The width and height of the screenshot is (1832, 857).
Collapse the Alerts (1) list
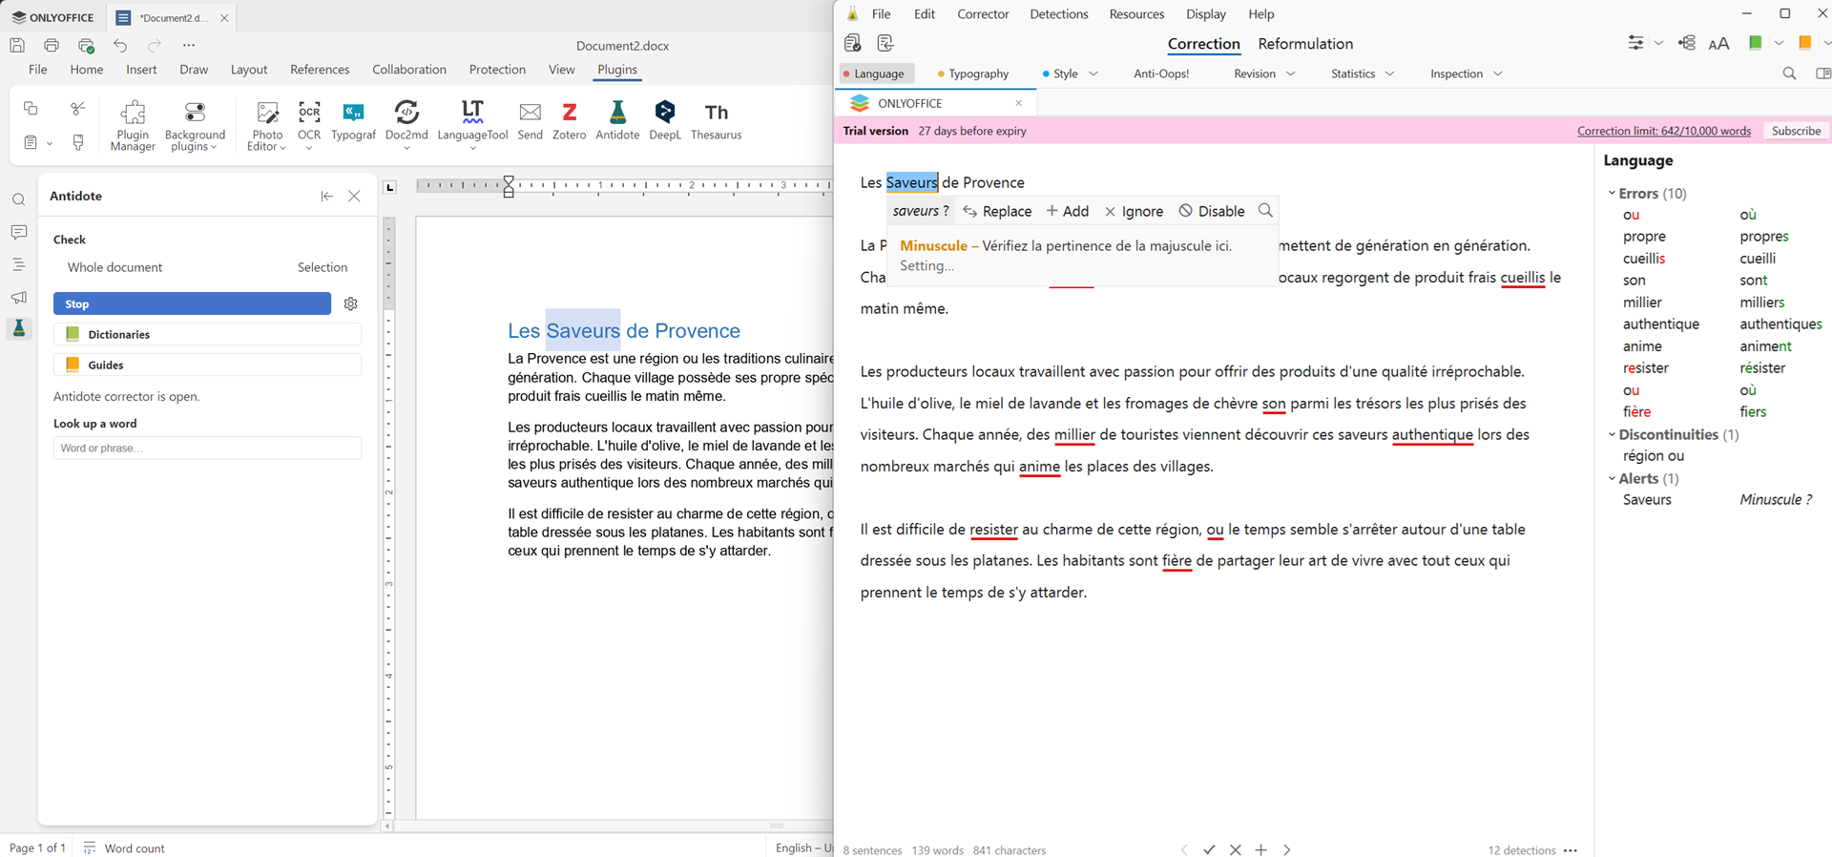pos(1613,478)
